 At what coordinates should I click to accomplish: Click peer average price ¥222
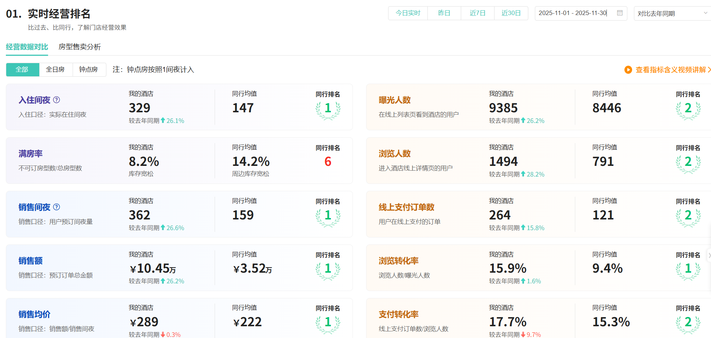point(247,322)
